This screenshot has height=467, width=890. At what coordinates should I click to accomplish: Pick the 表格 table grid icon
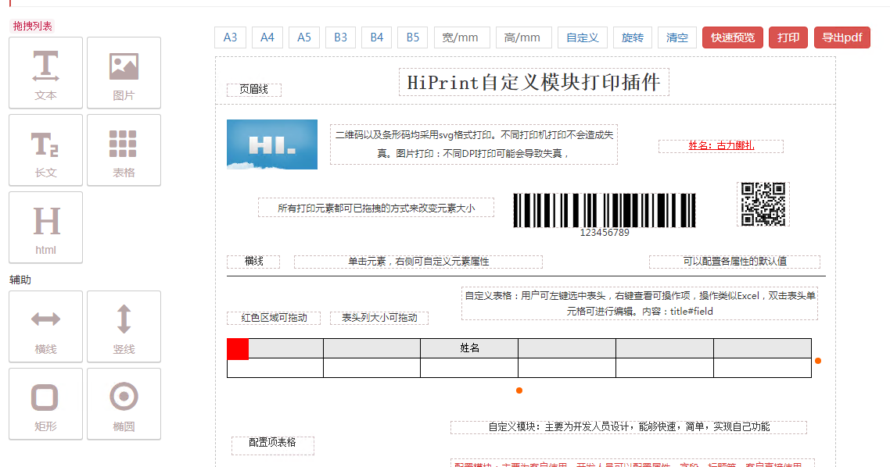click(x=124, y=150)
